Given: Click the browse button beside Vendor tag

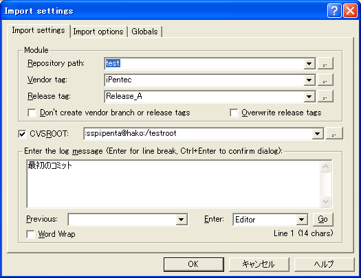Looking at the screenshot, I should [x=325, y=80].
